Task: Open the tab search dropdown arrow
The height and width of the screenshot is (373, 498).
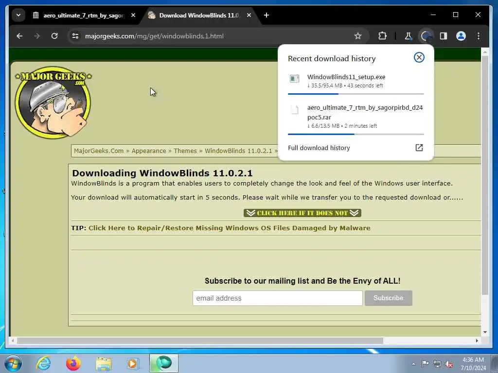Action: (18, 15)
